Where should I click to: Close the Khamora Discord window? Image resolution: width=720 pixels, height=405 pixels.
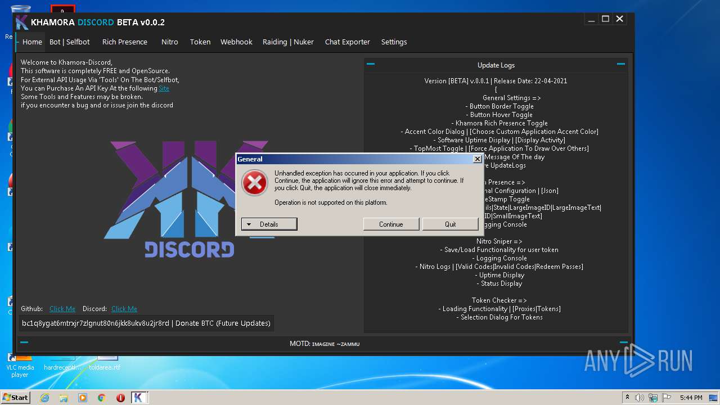(x=620, y=19)
